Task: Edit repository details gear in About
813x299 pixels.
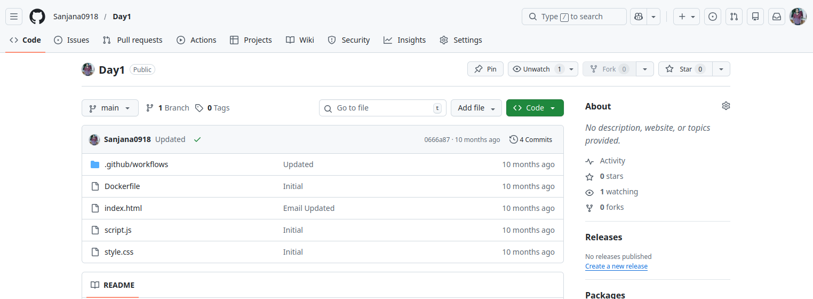Action: click(x=726, y=106)
